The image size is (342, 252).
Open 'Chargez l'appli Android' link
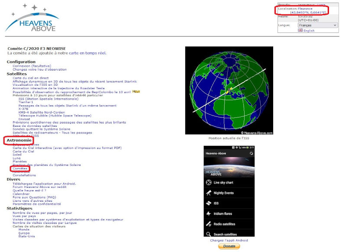coord(229,240)
